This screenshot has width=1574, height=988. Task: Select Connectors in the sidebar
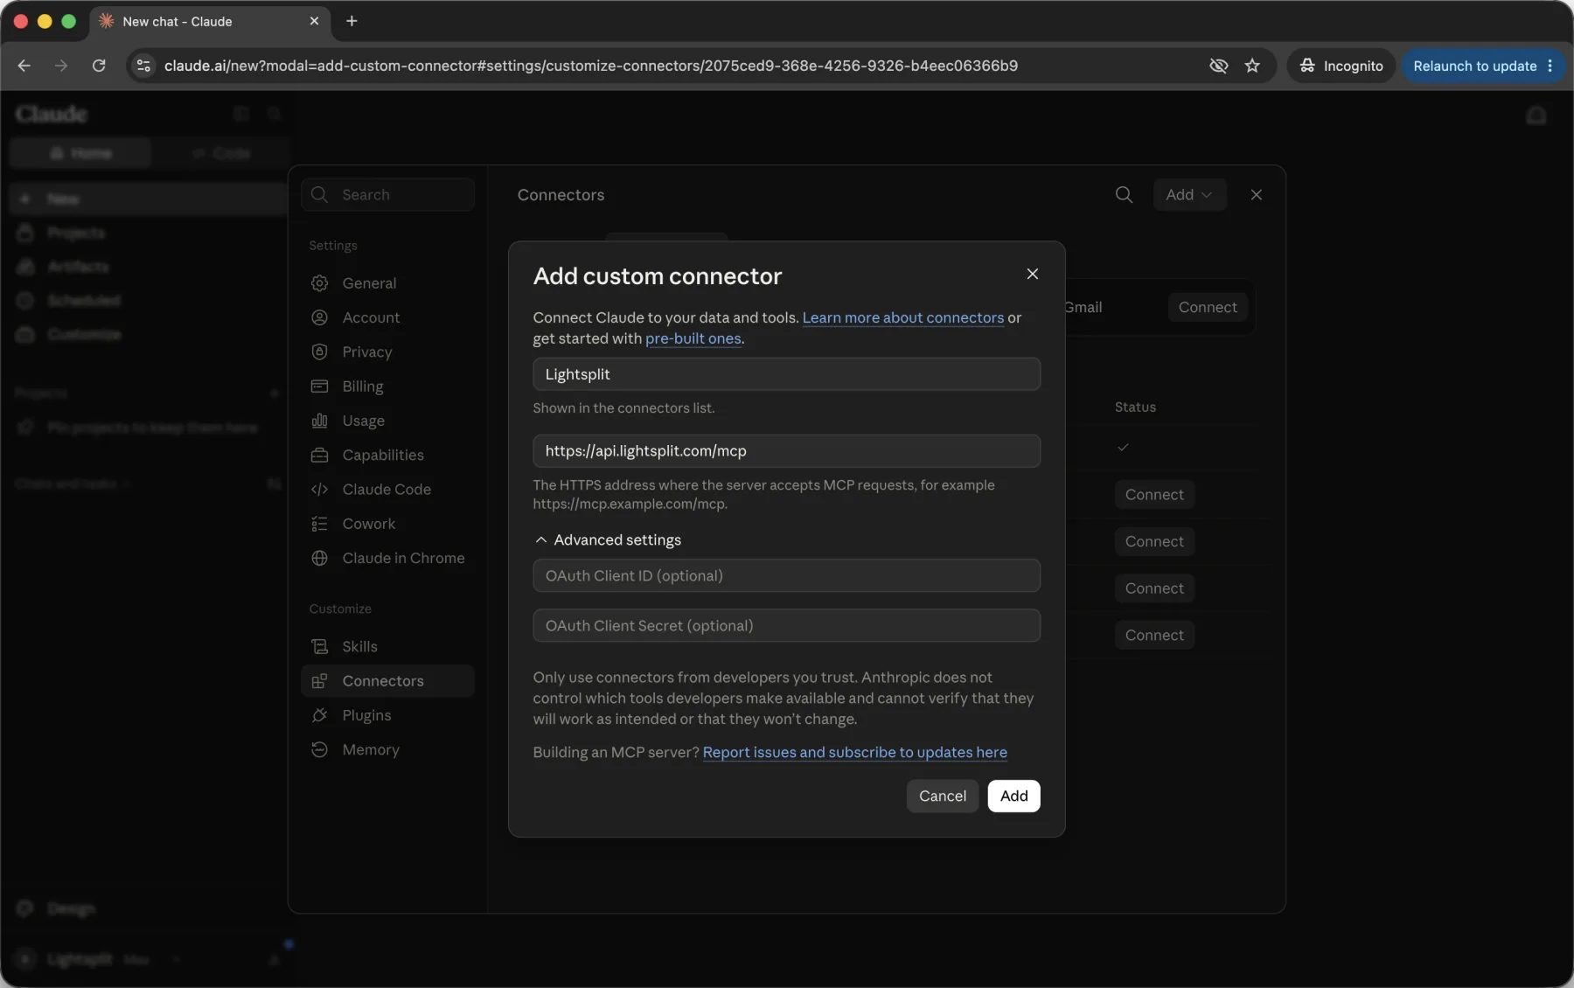(387, 681)
